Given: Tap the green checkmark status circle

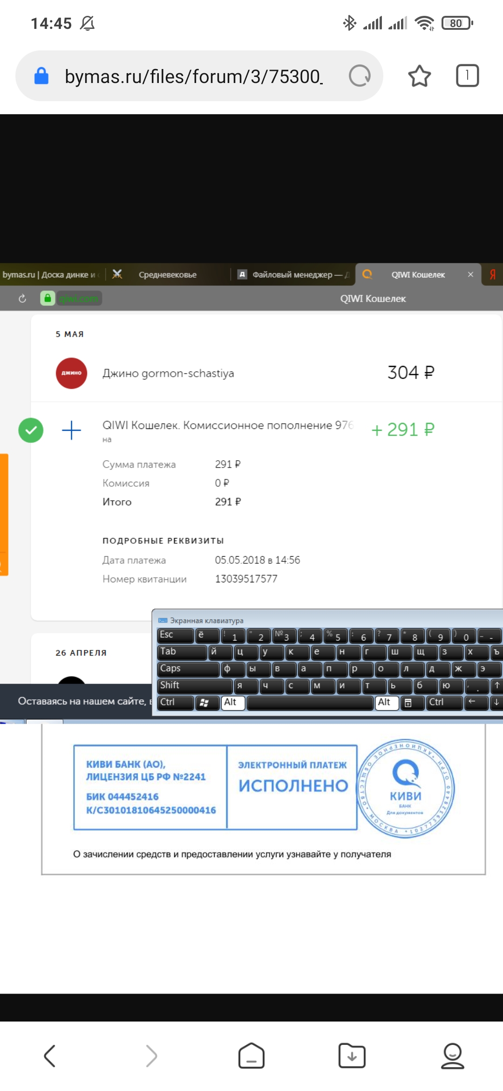Looking at the screenshot, I should click(31, 430).
